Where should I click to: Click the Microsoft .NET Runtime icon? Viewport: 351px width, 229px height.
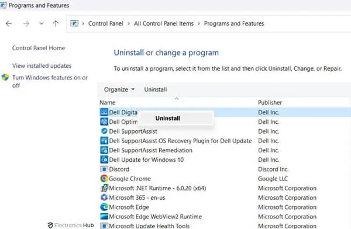tap(104, 188)
